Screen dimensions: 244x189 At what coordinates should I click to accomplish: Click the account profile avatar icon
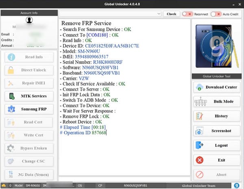point(29,20)
